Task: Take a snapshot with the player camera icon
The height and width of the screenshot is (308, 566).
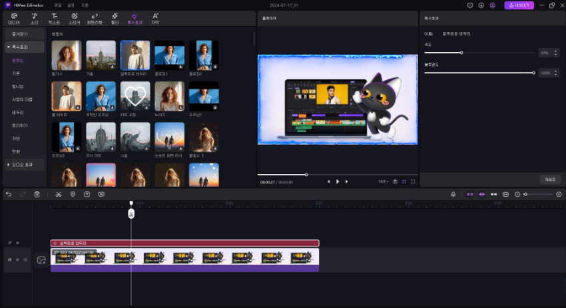Action: [395, 181]
